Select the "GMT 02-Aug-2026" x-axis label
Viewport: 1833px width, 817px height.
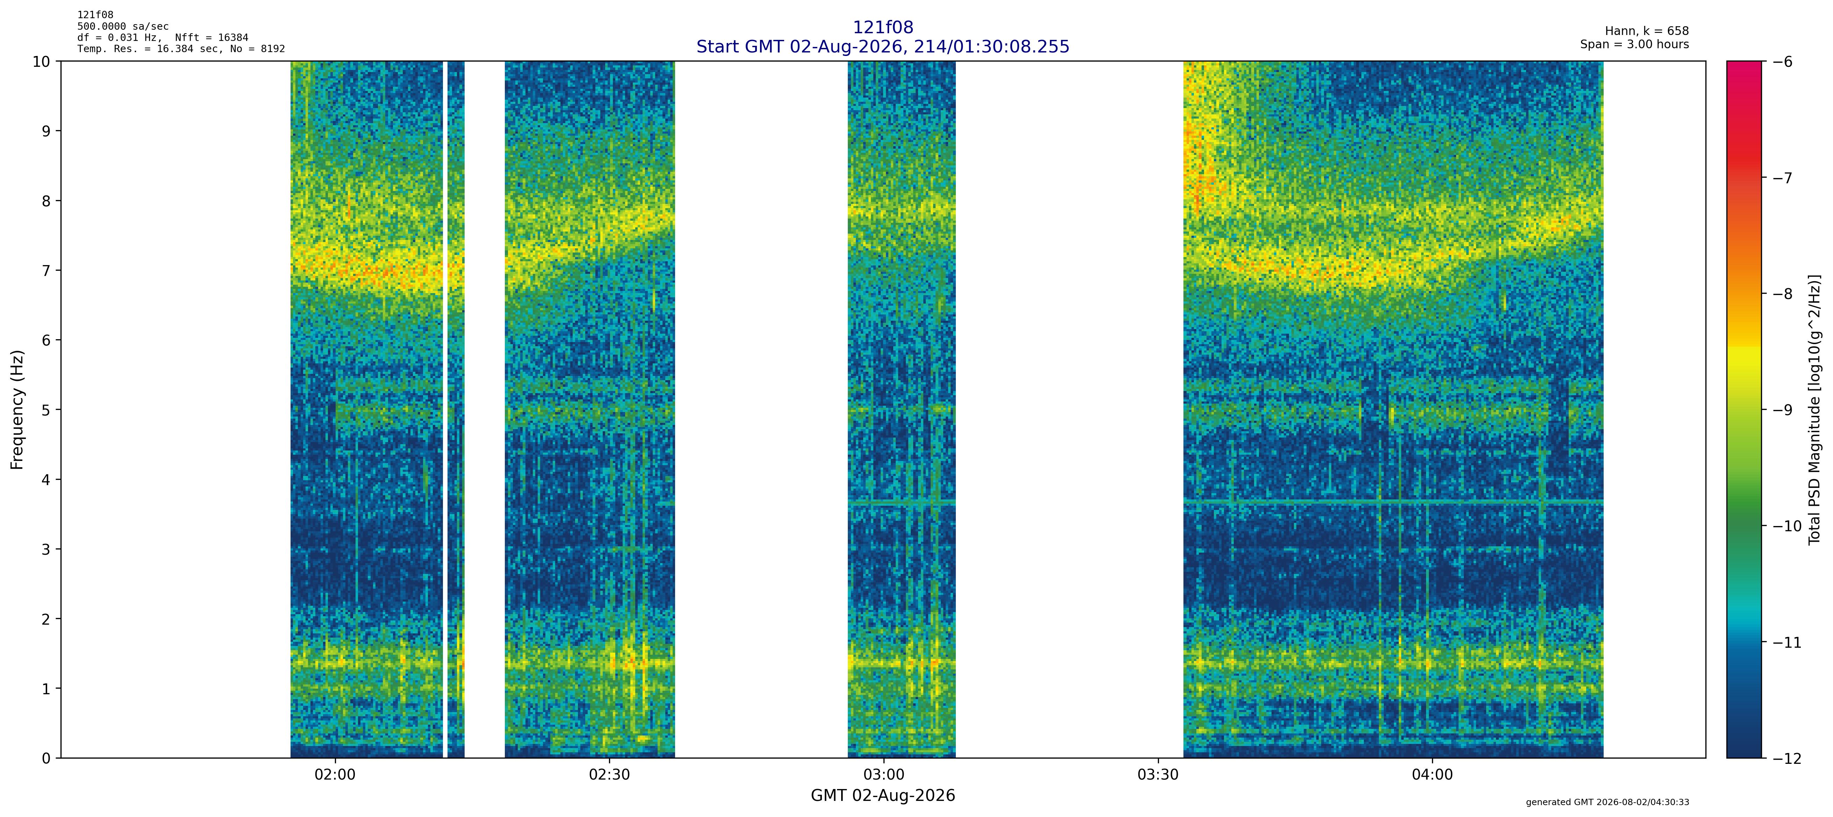[882, 796]
